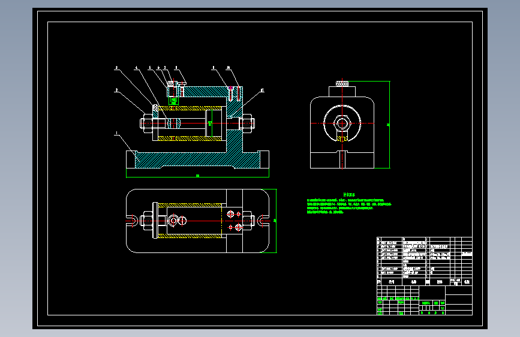This screenshot has width=520, height=337.
Task: Click the green technical requirements text block
Action: pos(349,204)
